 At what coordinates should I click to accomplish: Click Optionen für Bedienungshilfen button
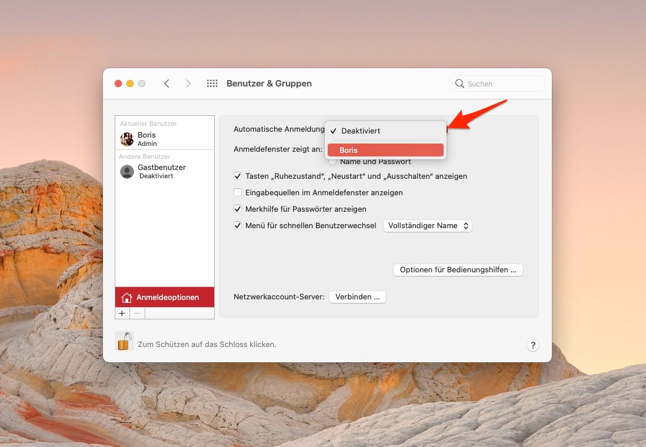458,270
